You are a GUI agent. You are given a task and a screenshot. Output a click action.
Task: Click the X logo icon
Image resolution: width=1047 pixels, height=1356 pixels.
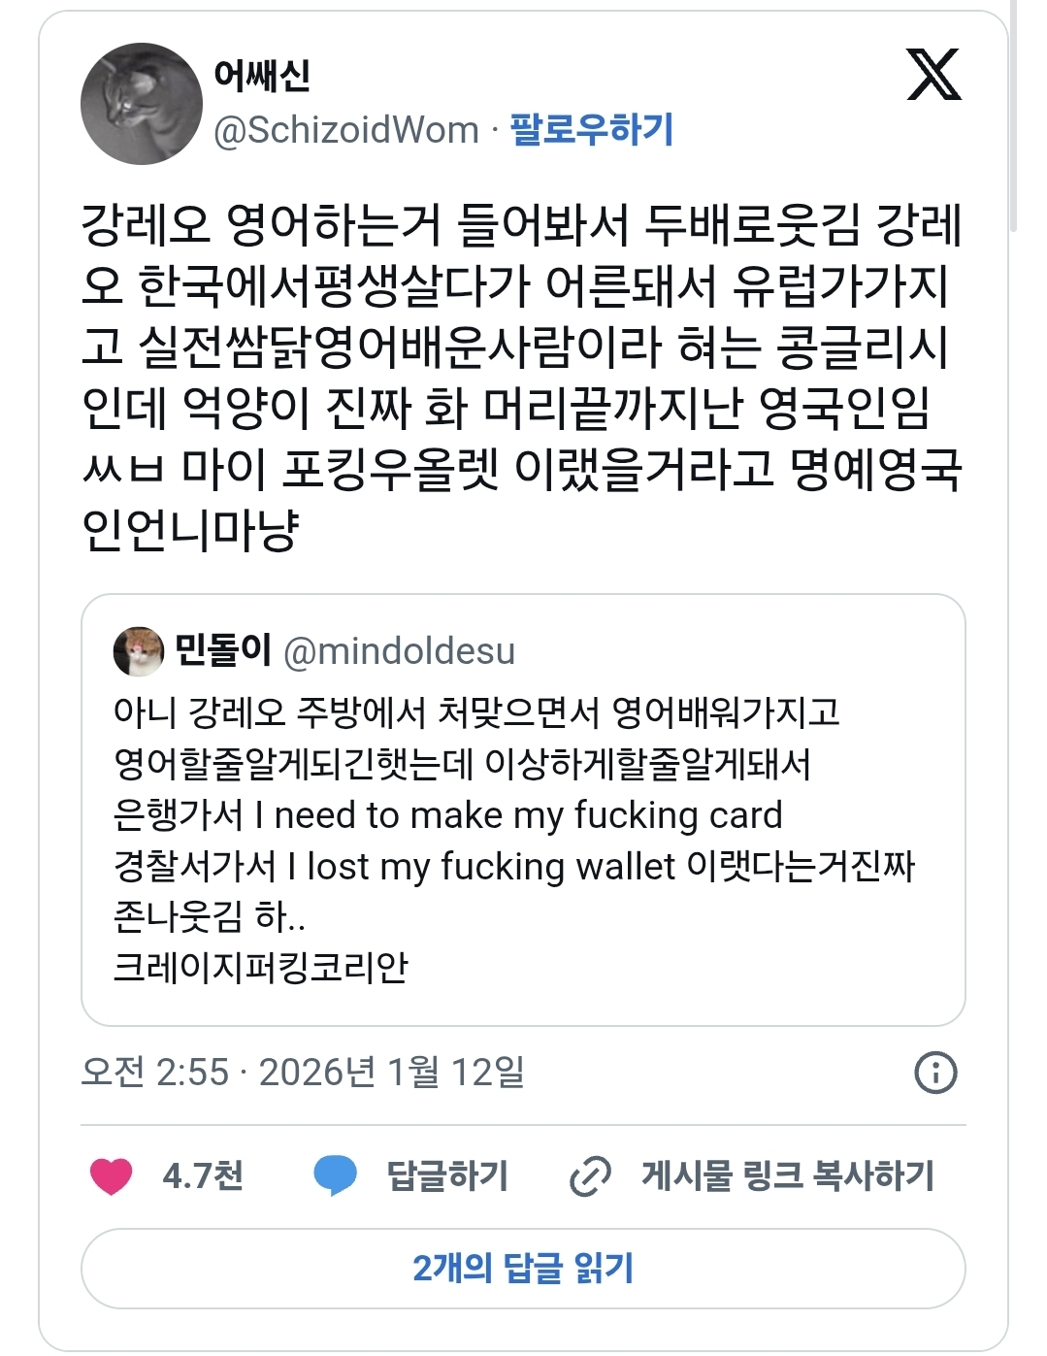click(933, 75)
